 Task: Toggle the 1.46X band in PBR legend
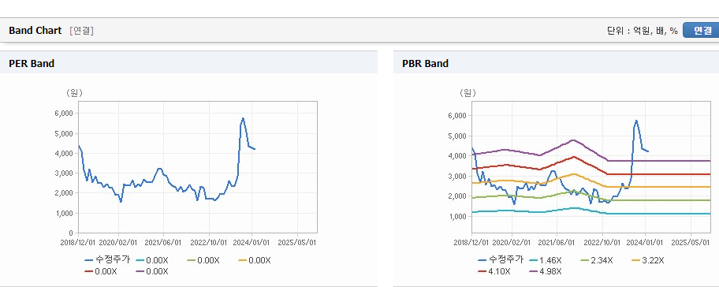click(x=546, y=260)
